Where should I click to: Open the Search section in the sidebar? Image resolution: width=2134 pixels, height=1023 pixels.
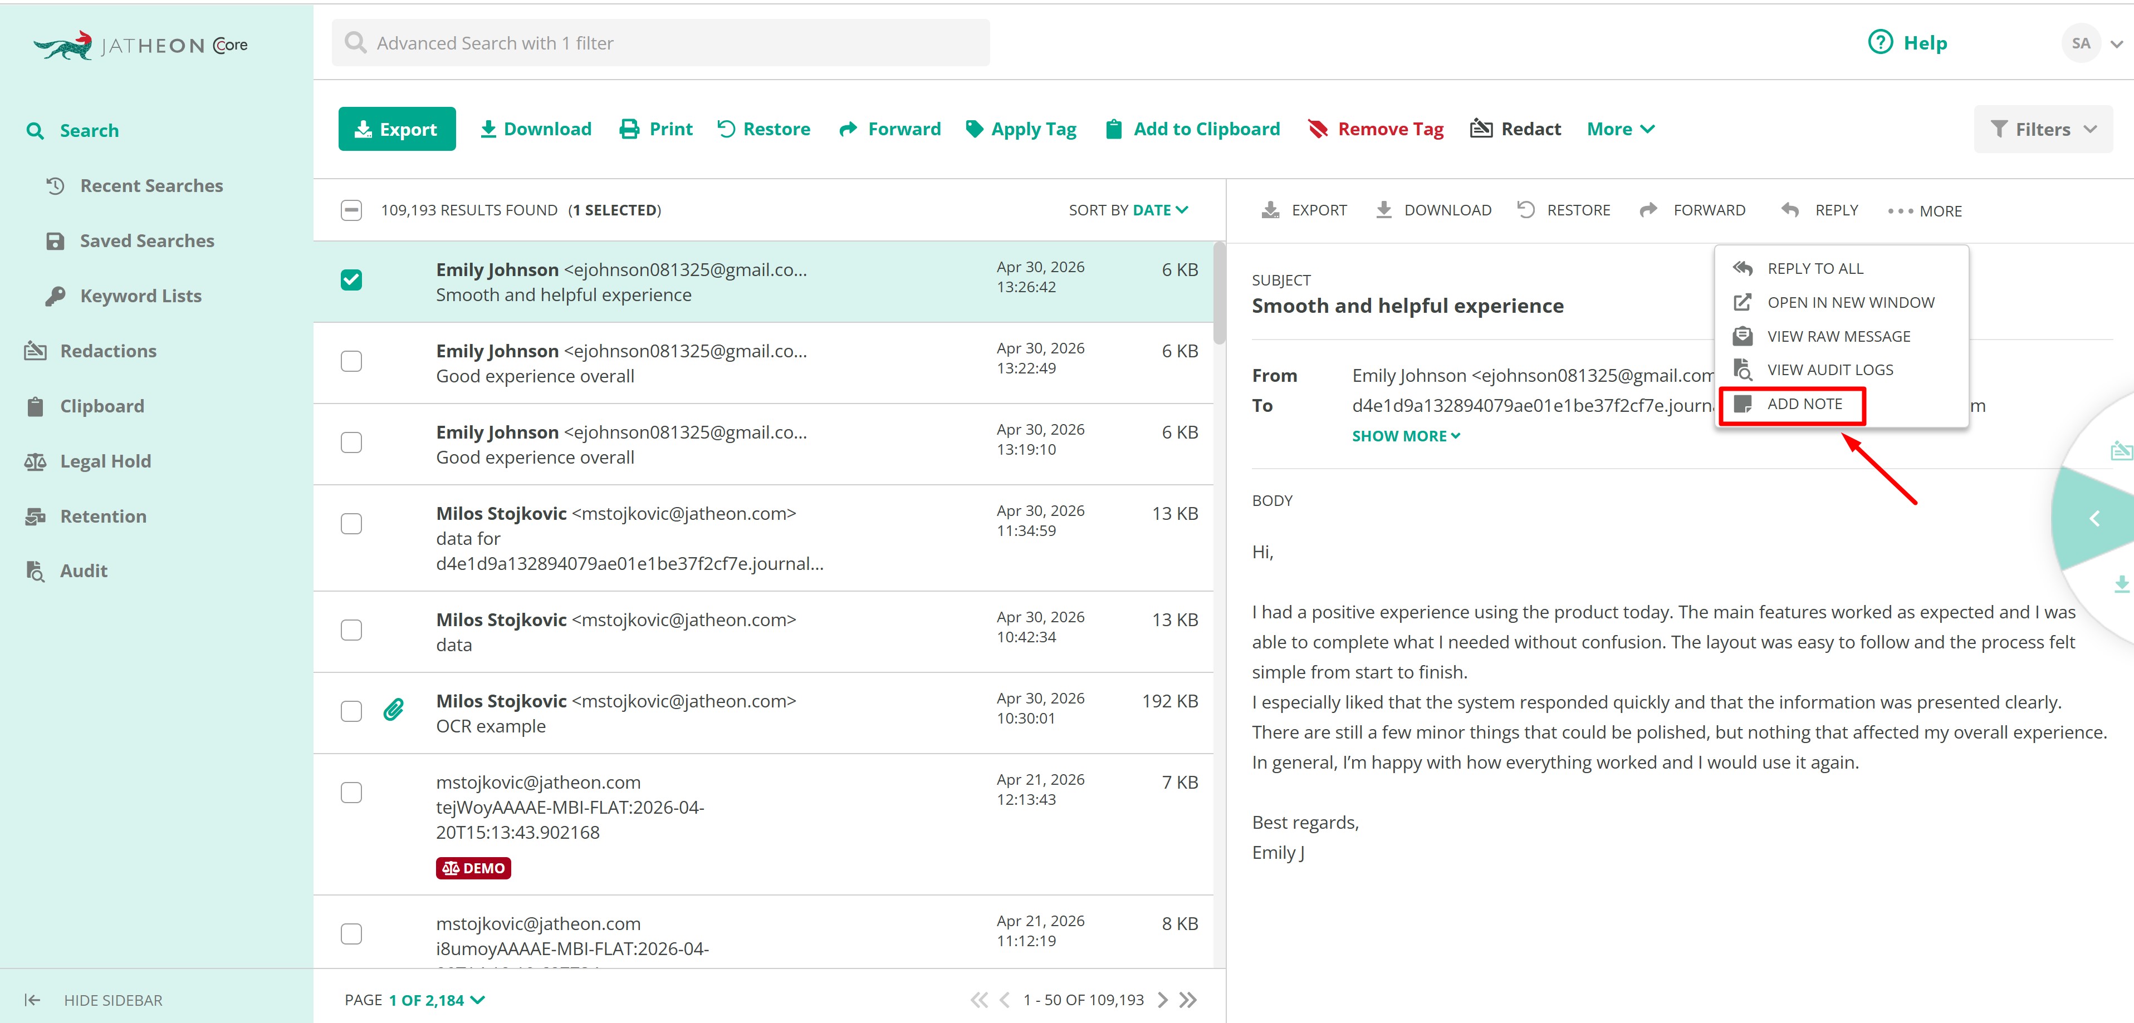click(x=73, y=131)
